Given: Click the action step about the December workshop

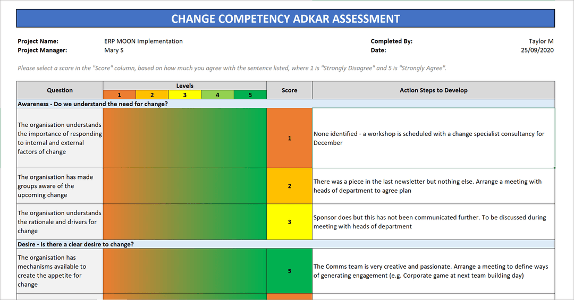Looking at the screenshot, I should (428, 138).
